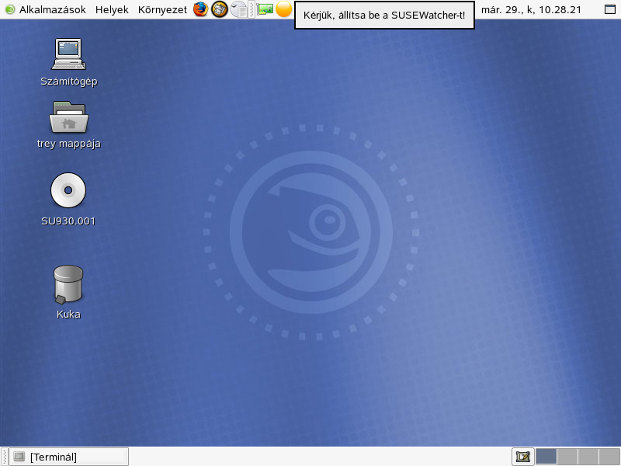Switch to the fourth workspace
The image size is (621, 466).
pos(609,457)
